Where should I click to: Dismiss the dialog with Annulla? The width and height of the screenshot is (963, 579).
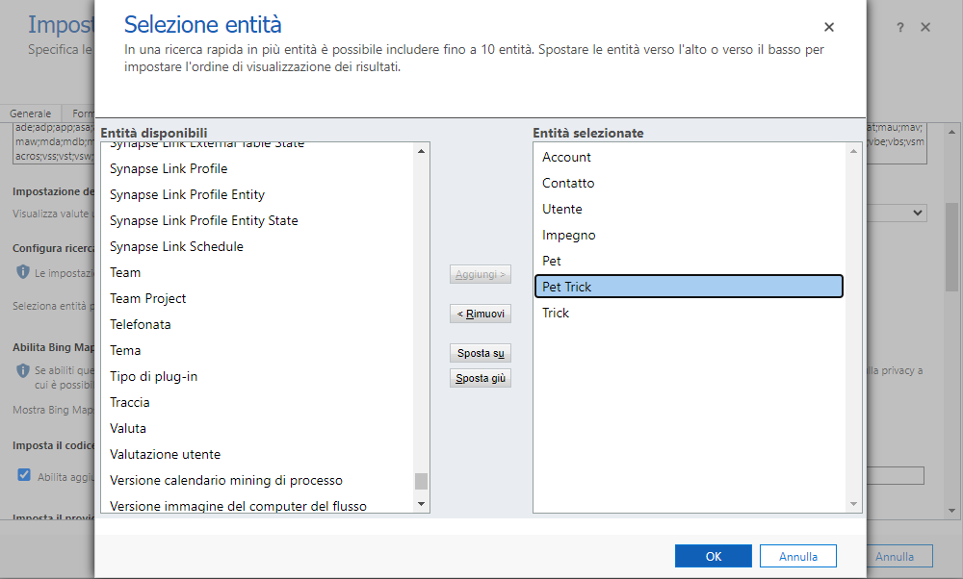pyautogui.click(x=797, y=555)
